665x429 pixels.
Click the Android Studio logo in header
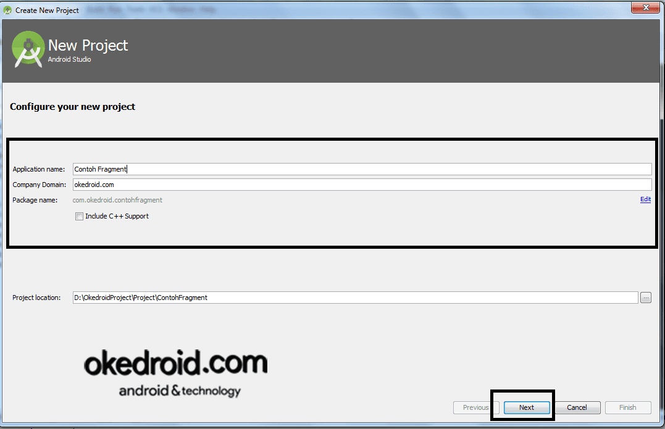[28, 49]
